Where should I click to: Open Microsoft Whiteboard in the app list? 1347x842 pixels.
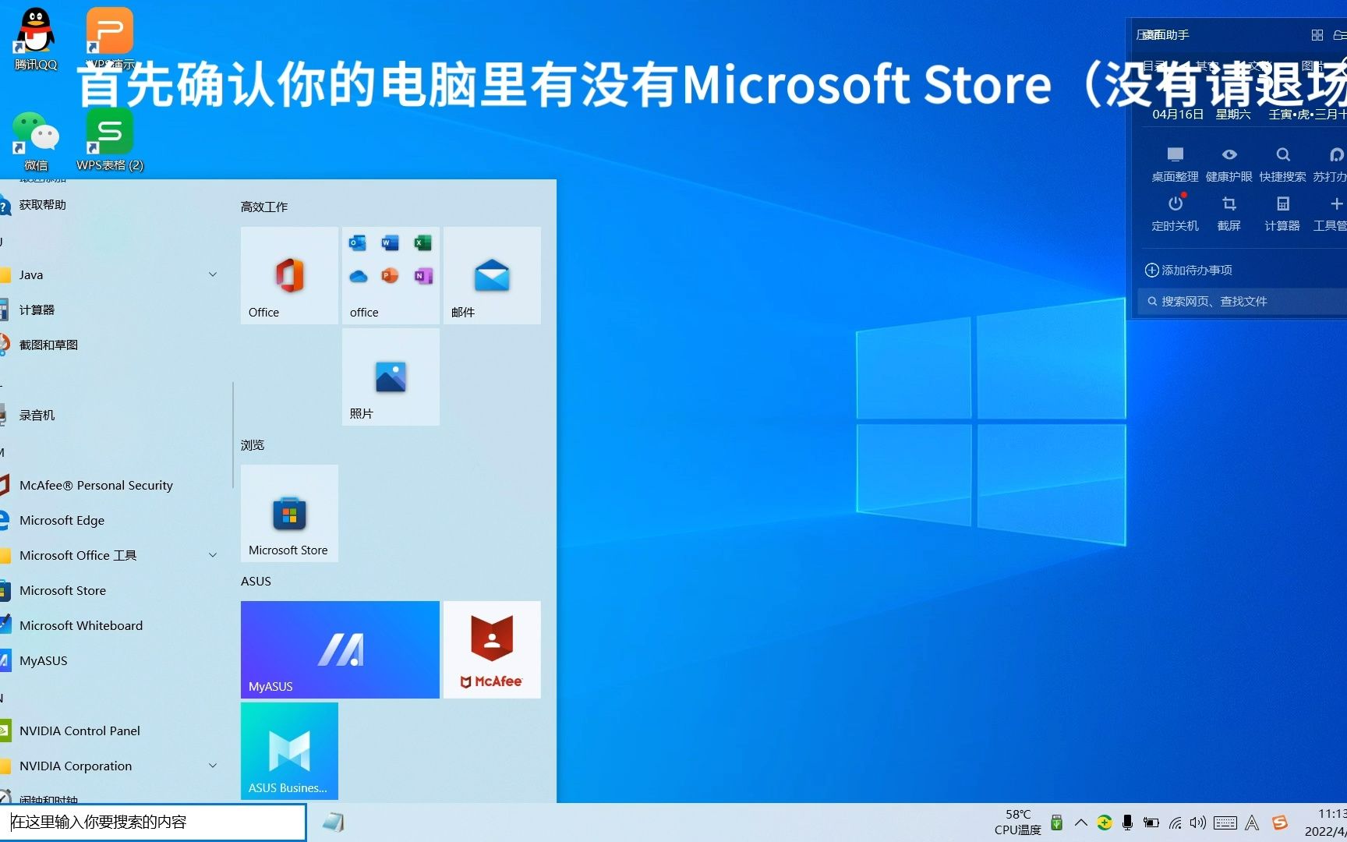[x=113, y=625]
